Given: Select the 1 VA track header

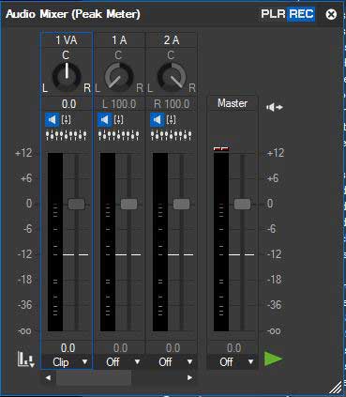Looking at the screenshot, I should pos(67,40).
